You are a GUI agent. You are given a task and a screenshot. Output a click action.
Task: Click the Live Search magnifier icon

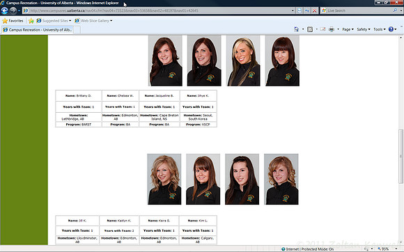(395, 10)
